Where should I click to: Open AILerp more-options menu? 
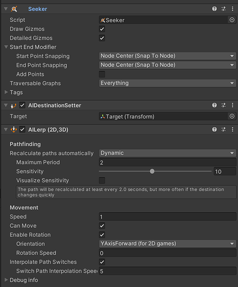[232, 129]
